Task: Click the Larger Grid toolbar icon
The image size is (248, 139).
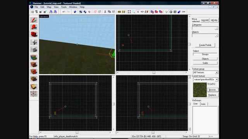Action: coord(45,12)
